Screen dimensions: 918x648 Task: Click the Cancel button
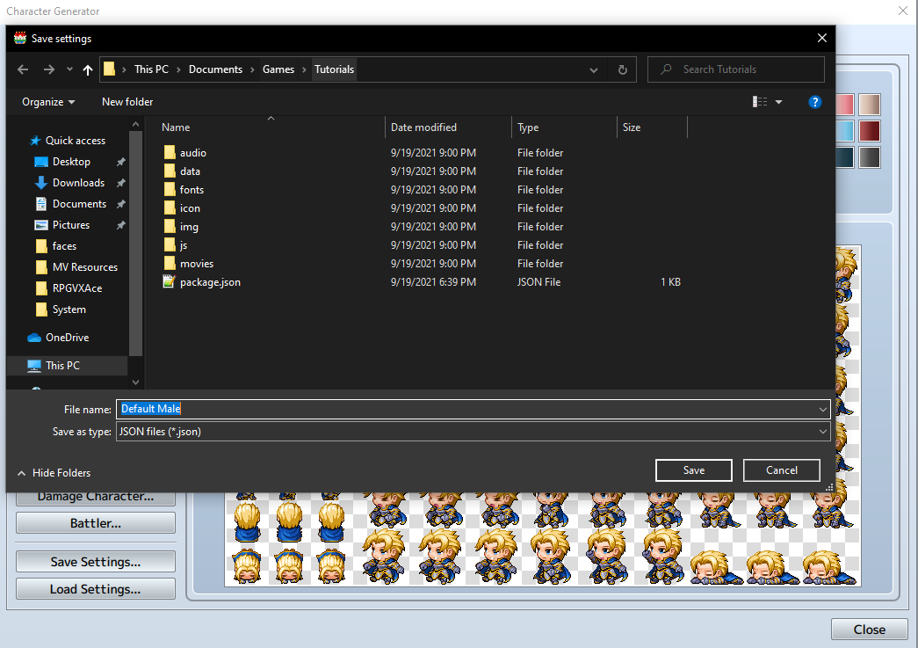(782, 470)
